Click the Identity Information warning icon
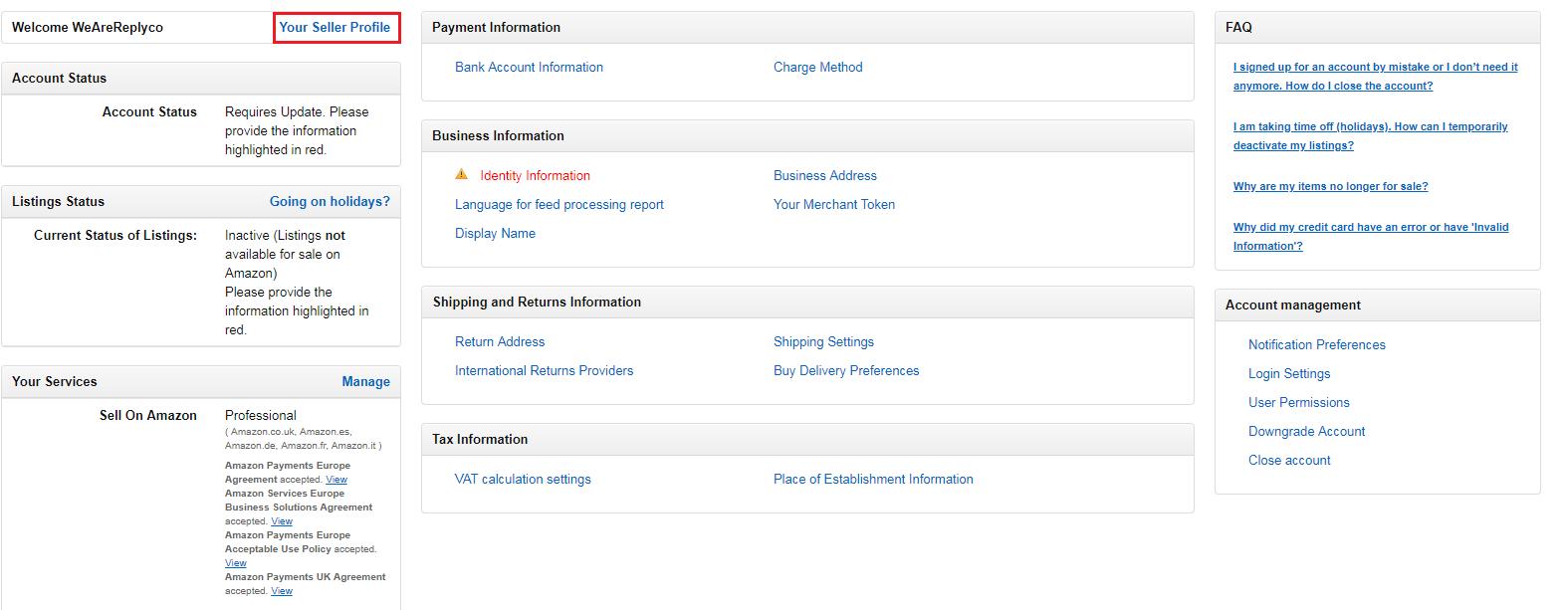 (x=461, y=174)
